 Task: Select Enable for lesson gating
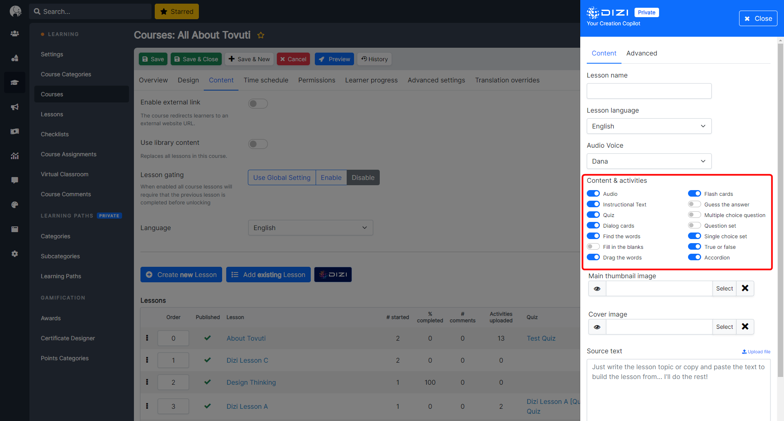pos(331,177)
